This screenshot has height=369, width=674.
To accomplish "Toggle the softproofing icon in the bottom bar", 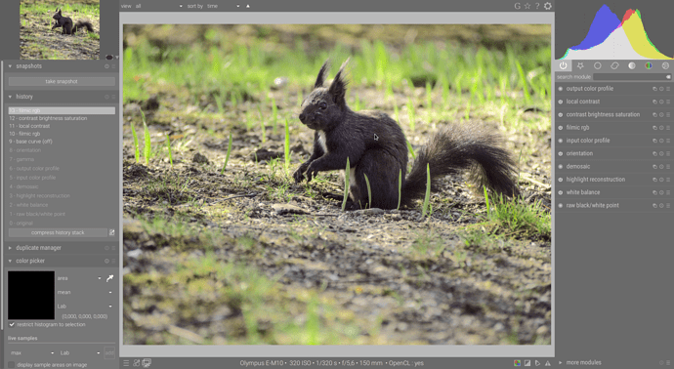I will point(537,363).
